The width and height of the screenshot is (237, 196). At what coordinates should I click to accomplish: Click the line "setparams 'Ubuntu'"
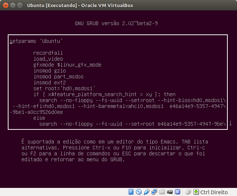36,41
